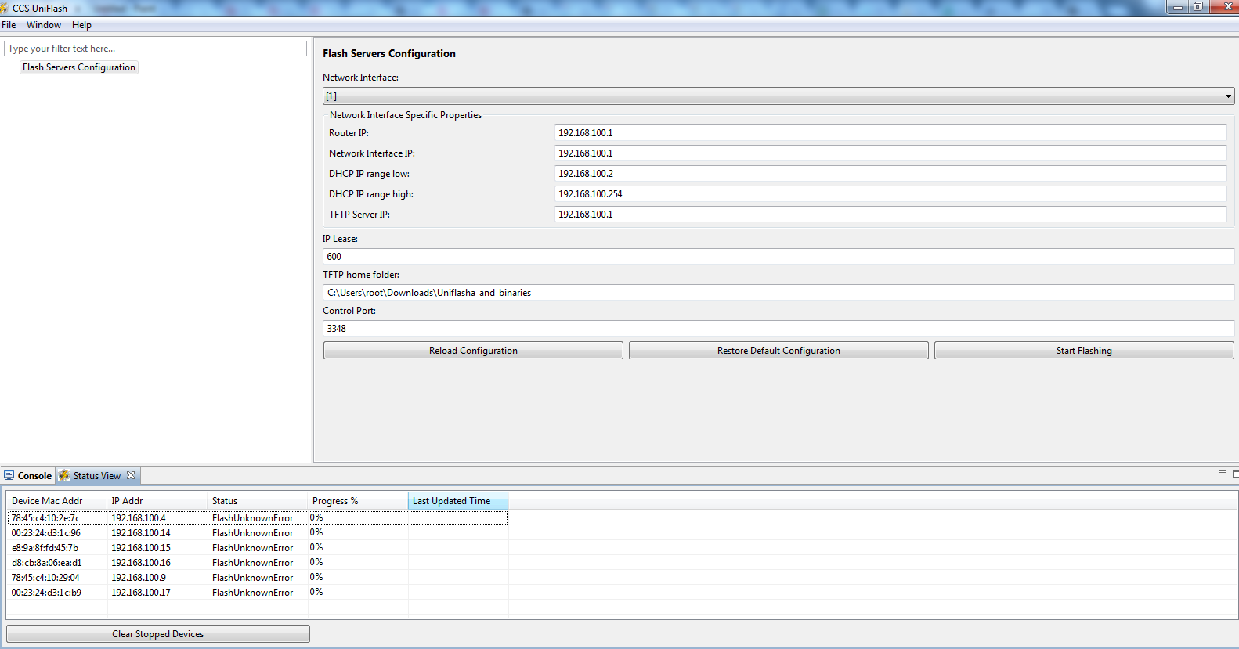Minimize the bottom Console panel
1239x649 pixels.
tap(1222, 472)
